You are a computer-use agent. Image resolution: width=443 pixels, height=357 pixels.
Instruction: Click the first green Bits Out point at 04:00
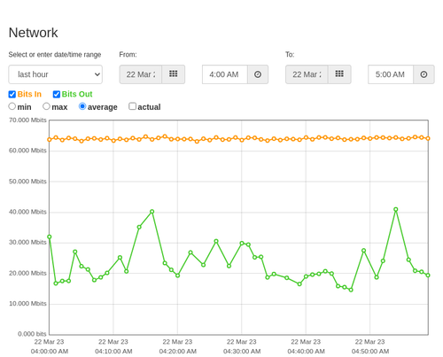(x=50, y=237)
